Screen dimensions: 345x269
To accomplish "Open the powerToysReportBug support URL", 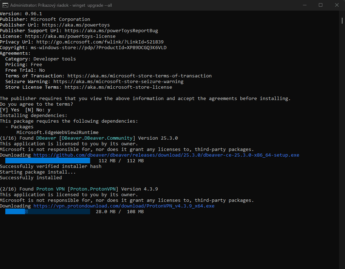I will click(x=111, y=31).
